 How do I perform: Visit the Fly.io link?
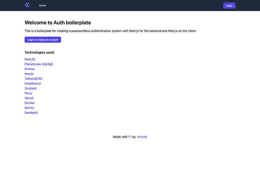tap(28, 93)
